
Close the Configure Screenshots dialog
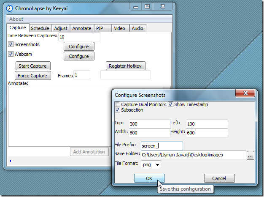click(x=245, y=93)
